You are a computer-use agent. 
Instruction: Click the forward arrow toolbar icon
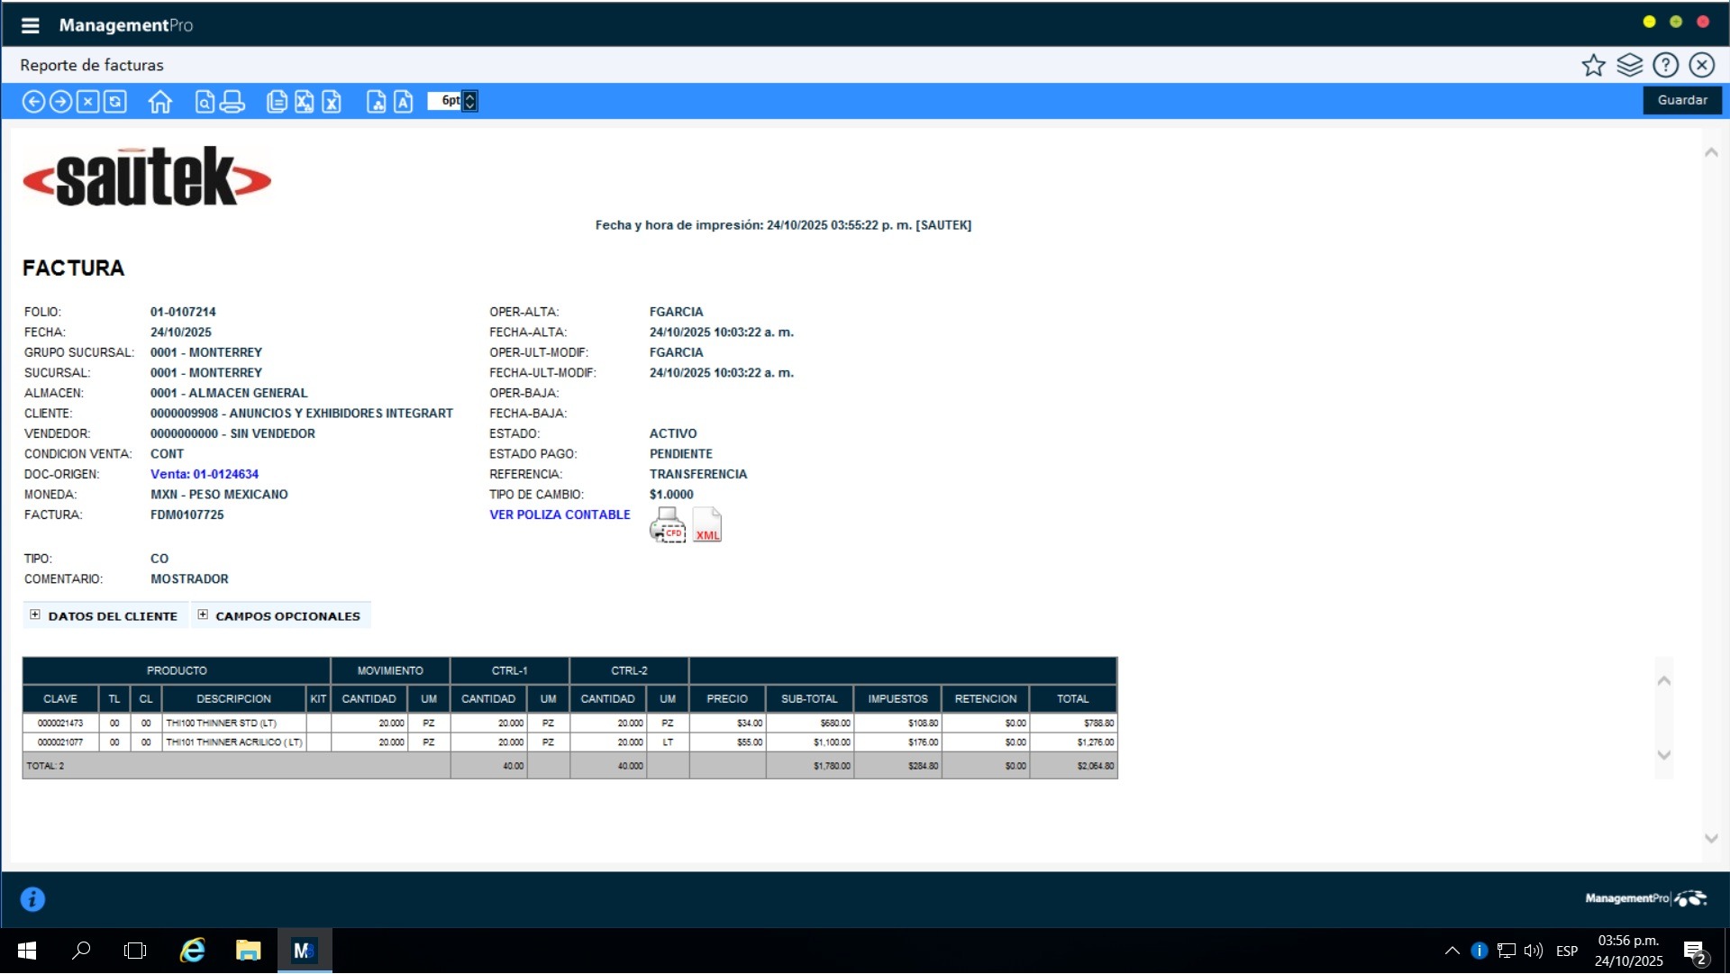click(60, 102)
